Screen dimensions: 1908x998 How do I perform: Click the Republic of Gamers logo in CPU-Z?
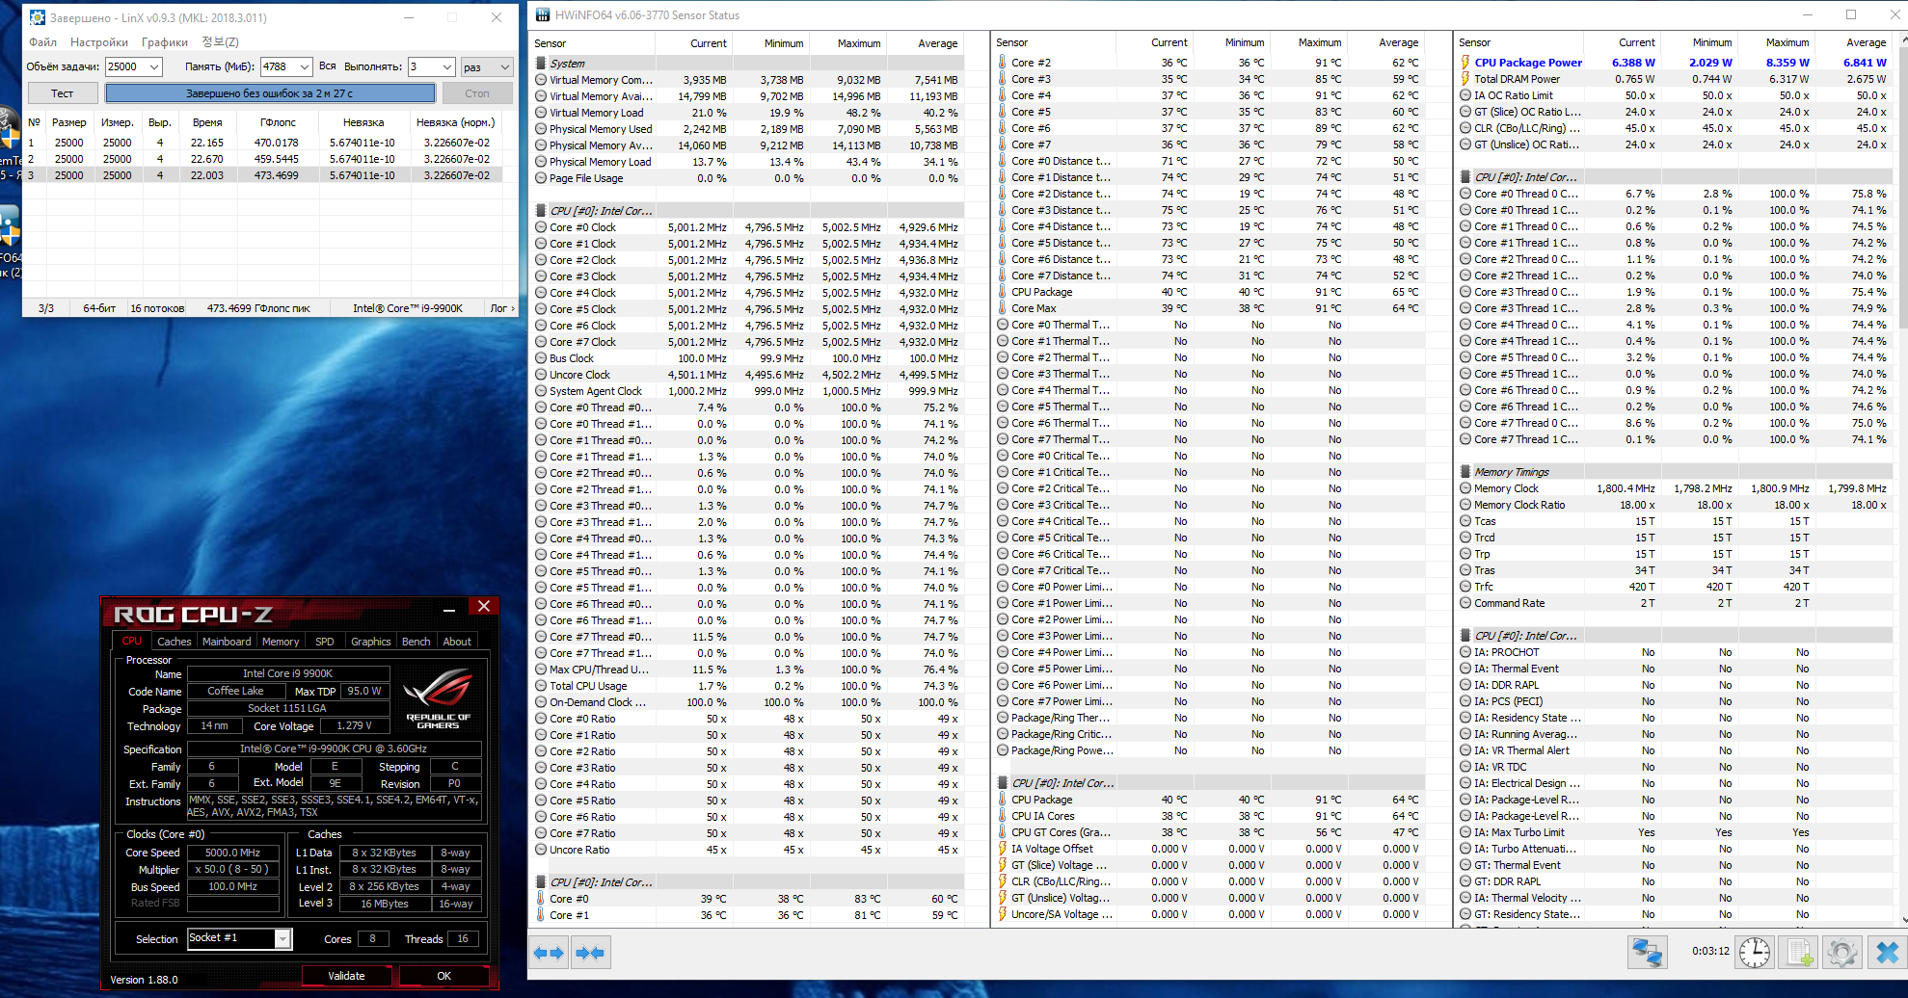[439, 700]
